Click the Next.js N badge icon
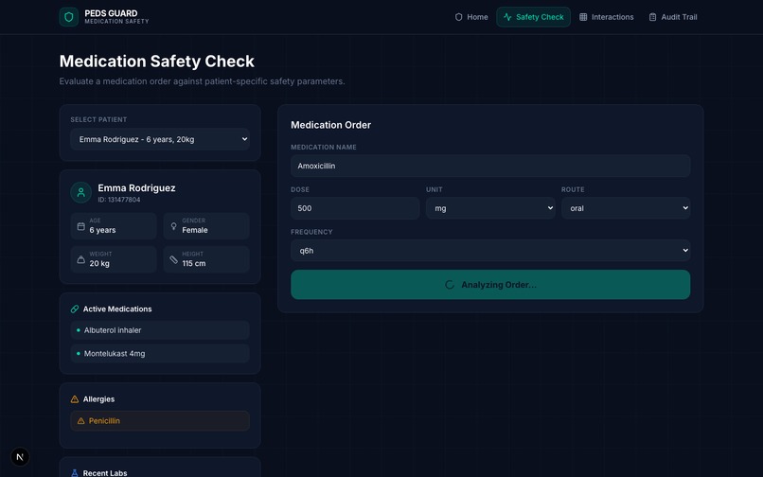 tap(20, 456)
